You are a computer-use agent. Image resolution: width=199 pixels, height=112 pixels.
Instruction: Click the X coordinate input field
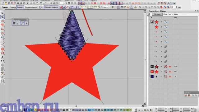tap(161, 109)
